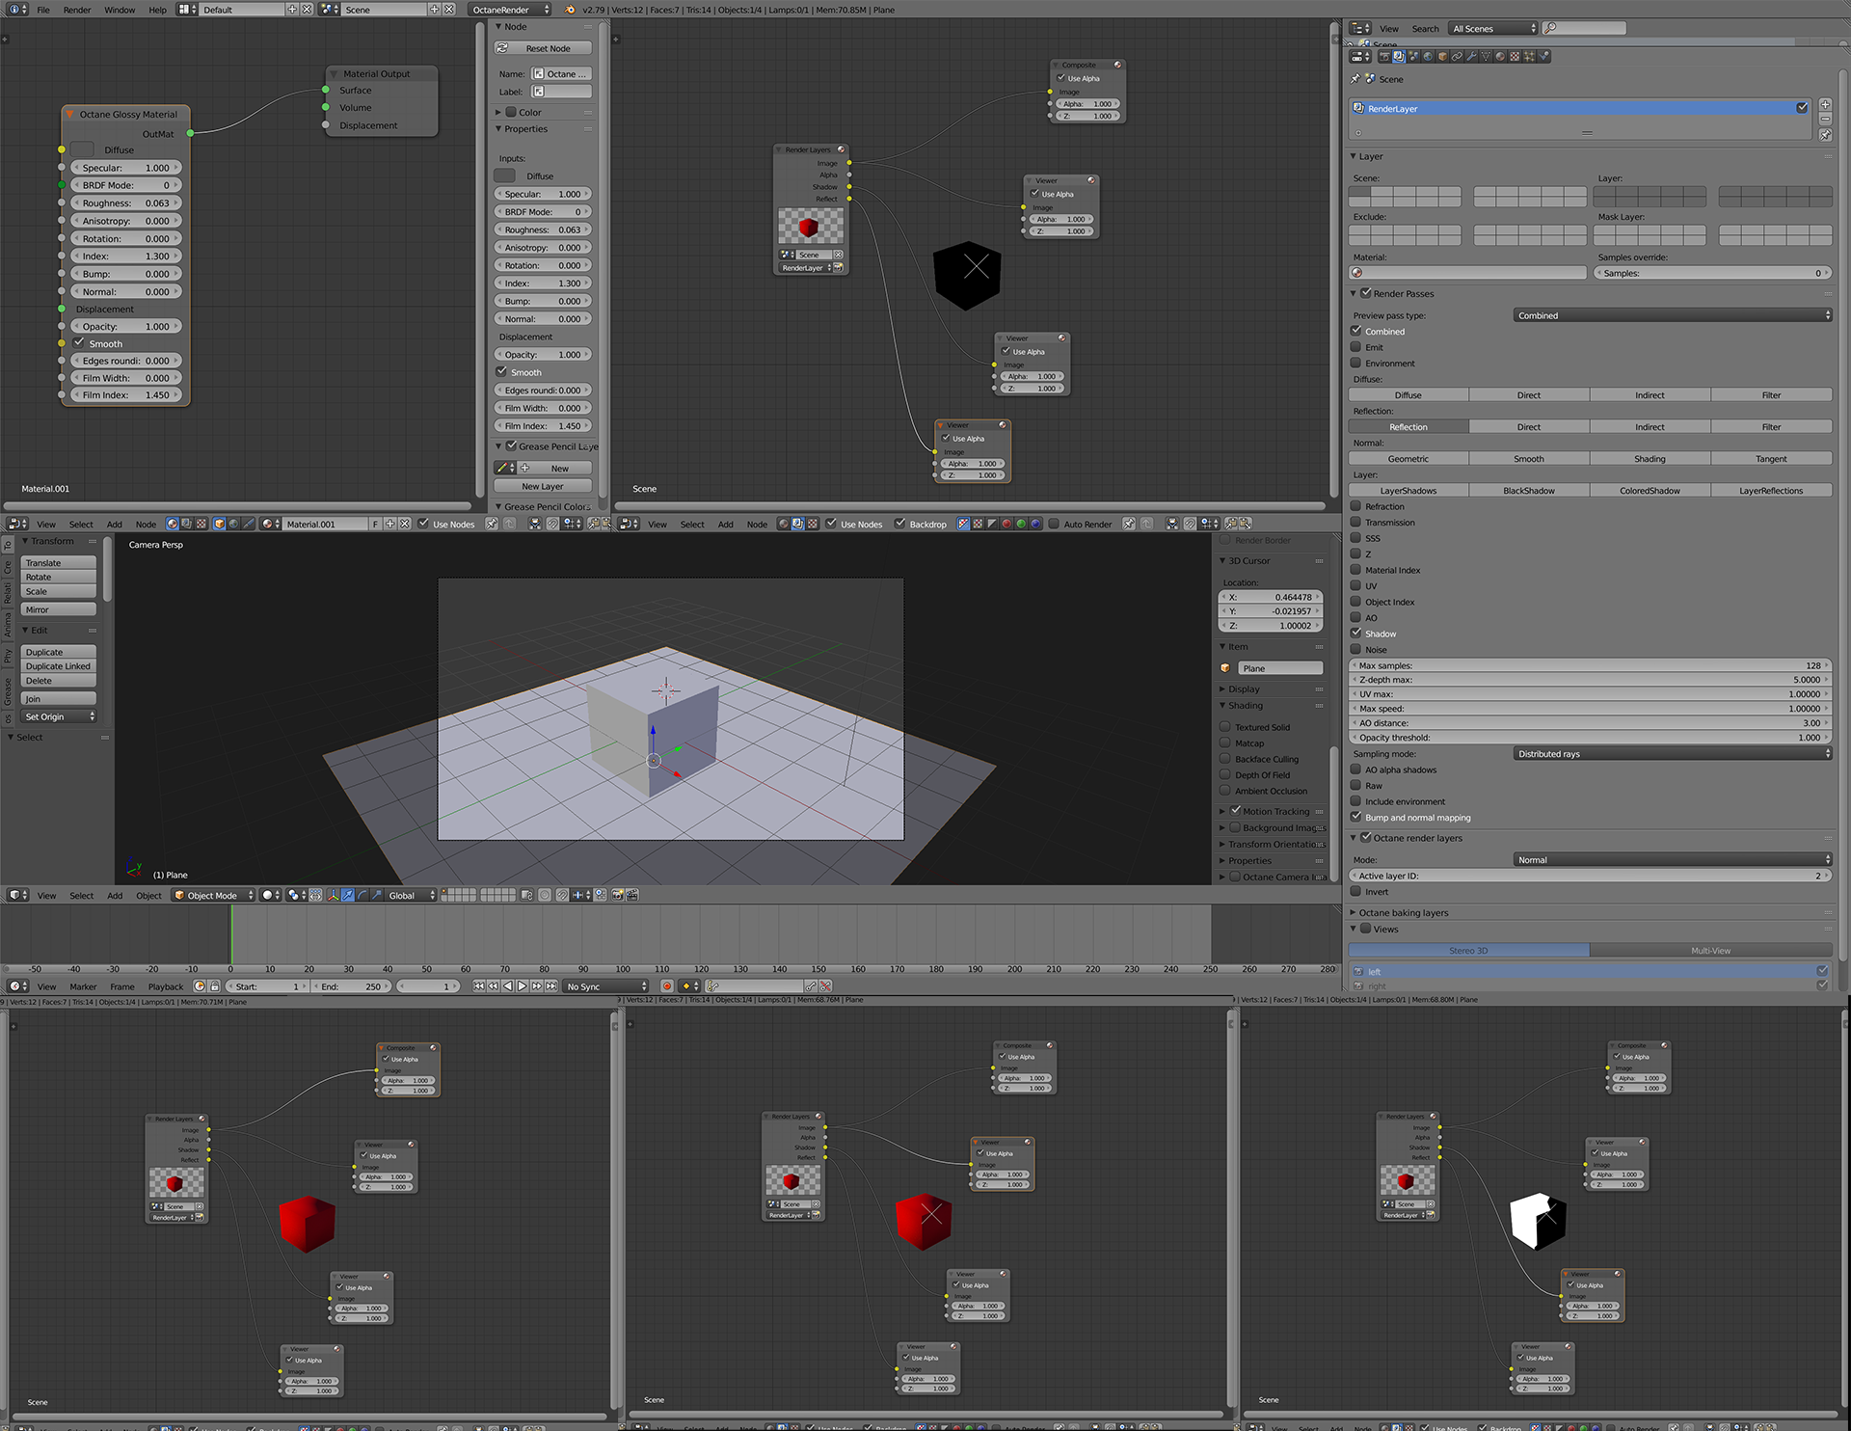This screenshot has width=1851, height=1431.
Task: Click the timeline record auto-keyframe button
Action: tap(666, 986)
